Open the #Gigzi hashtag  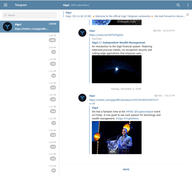coord(119,119)
